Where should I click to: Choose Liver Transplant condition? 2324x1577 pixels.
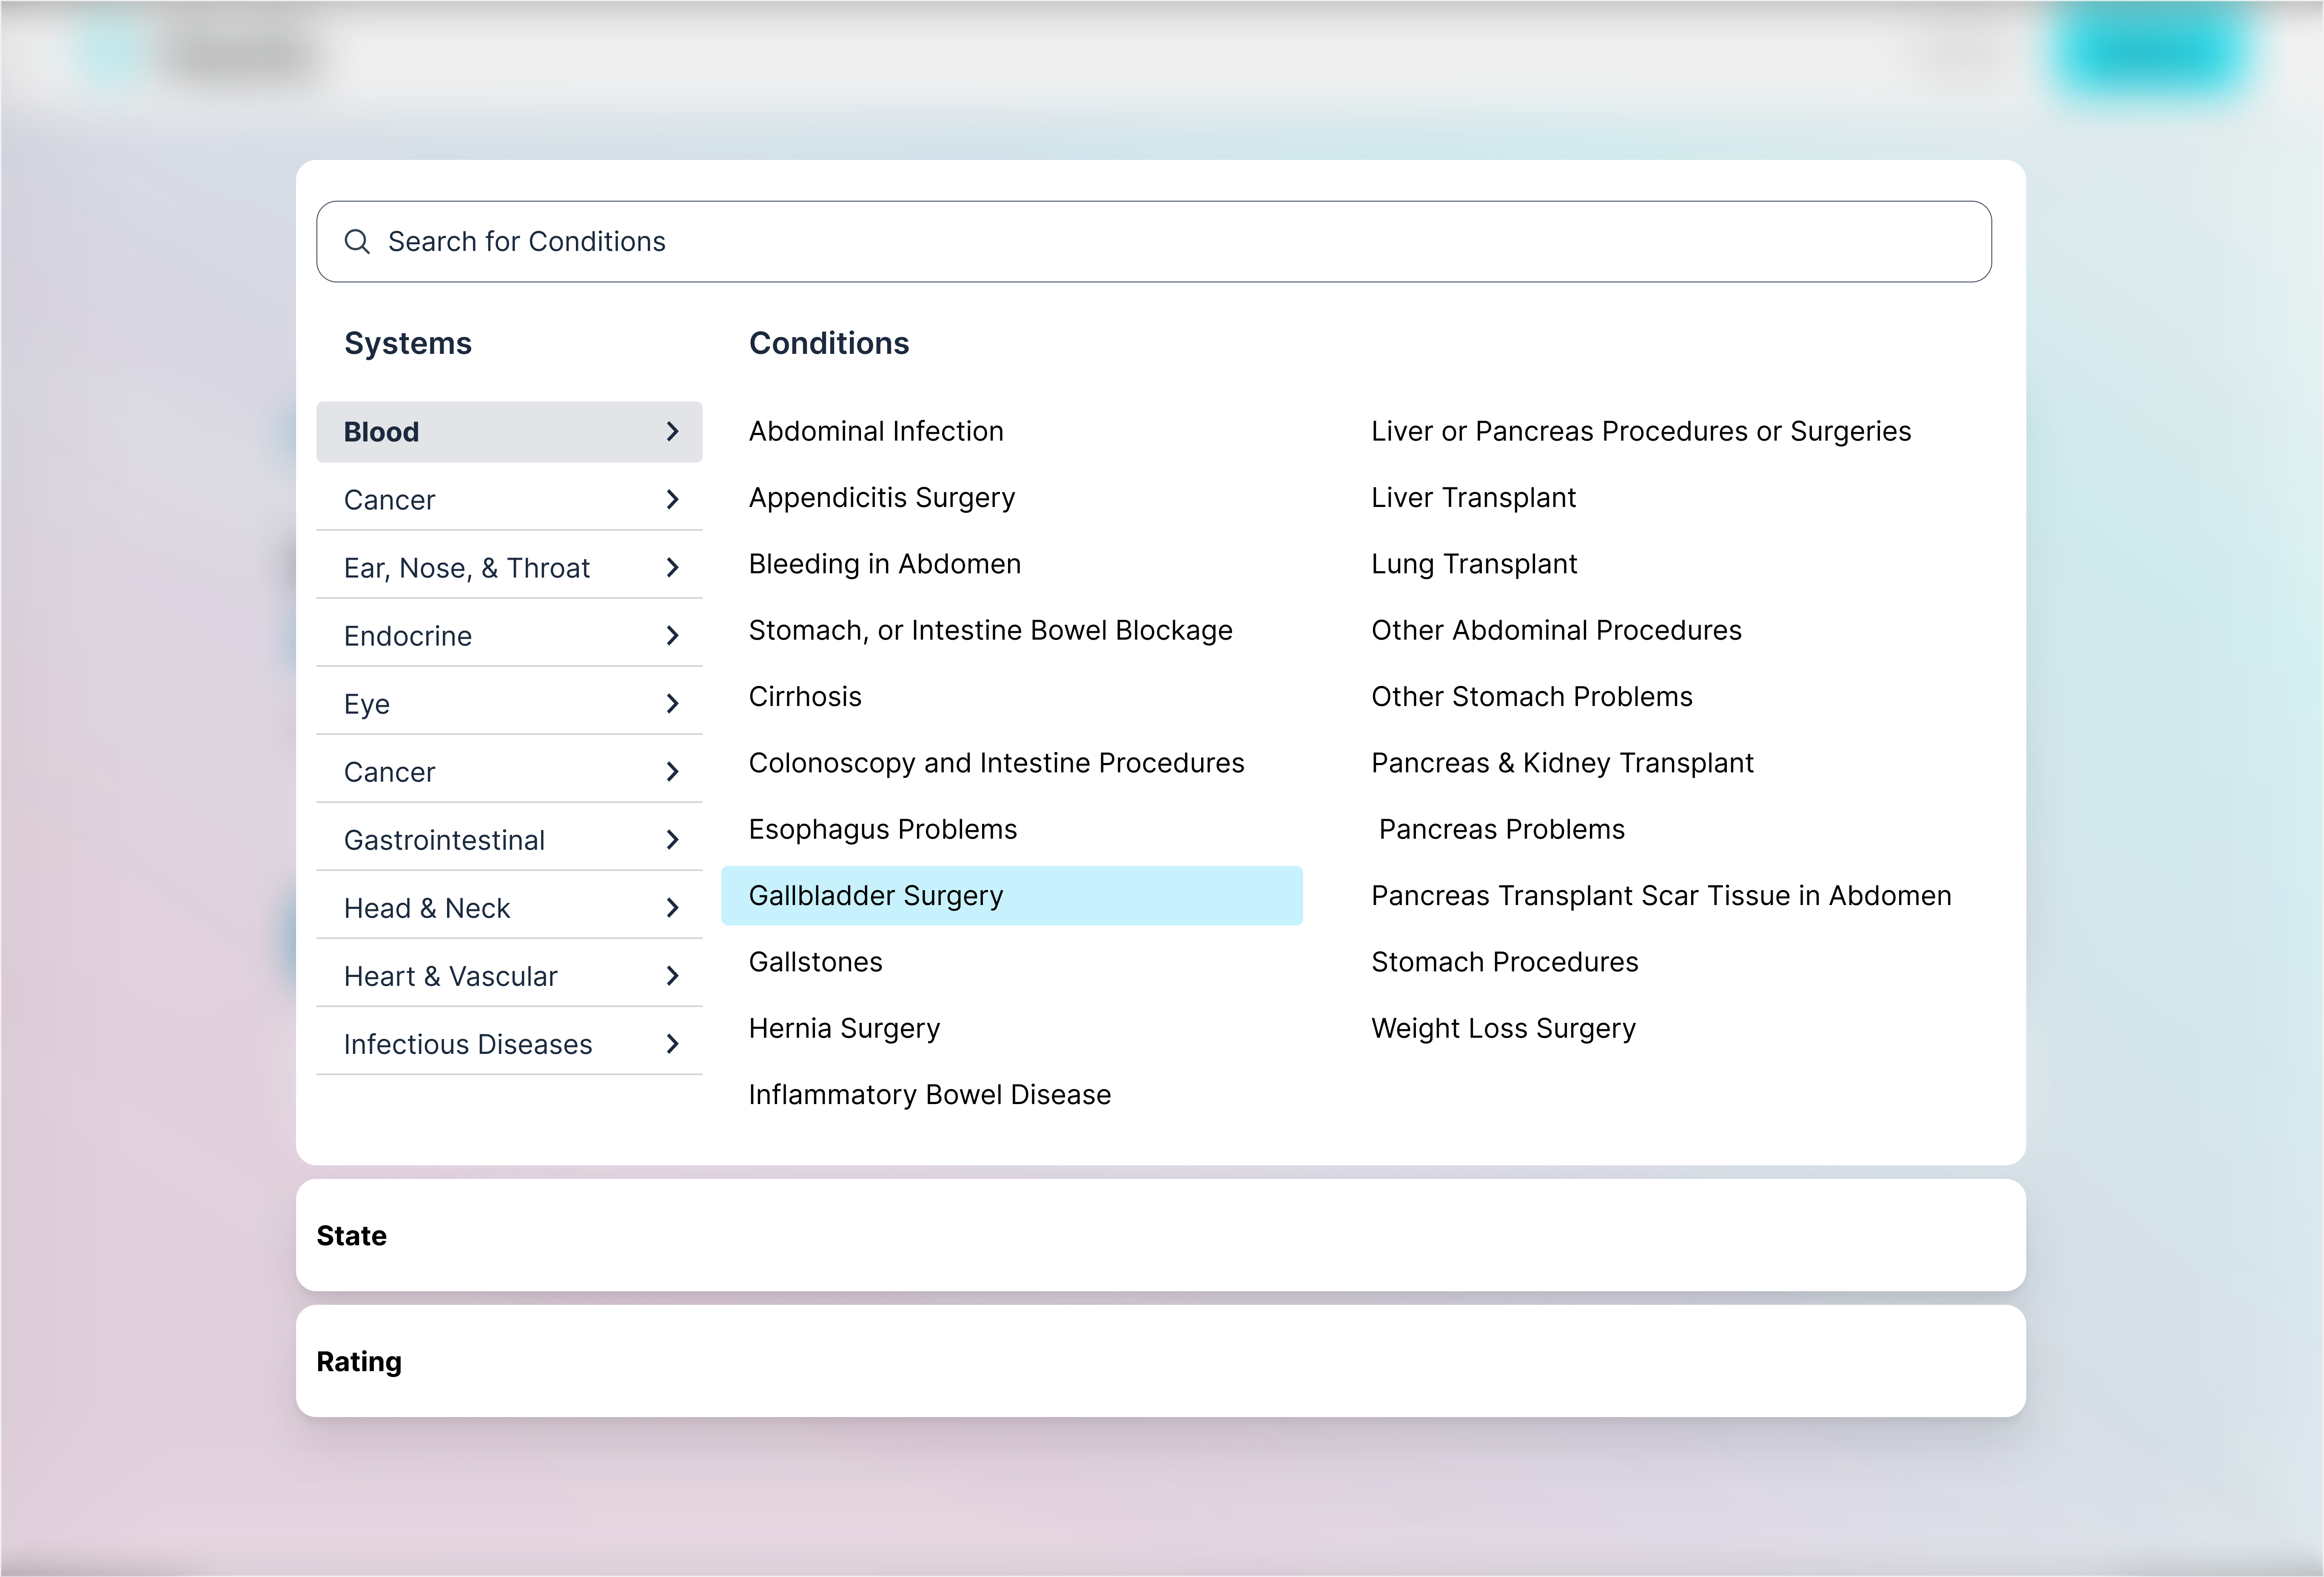[x=1473, y=497]
